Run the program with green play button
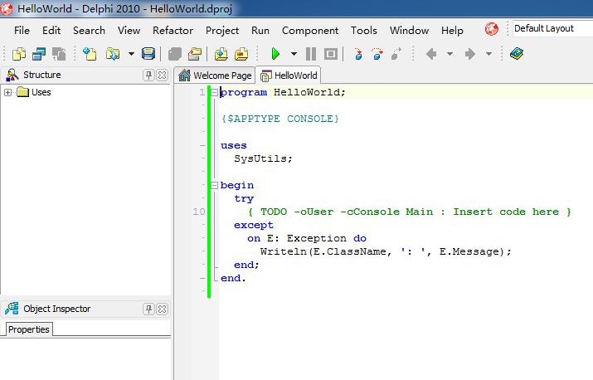The width and height of the screenshot is (593, 380). click(x=275, y=54)
